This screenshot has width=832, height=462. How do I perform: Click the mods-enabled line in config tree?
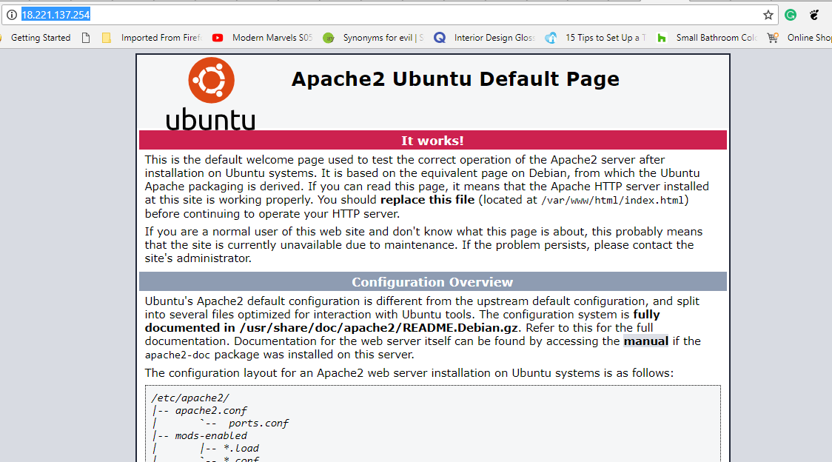tap(211, 436)
